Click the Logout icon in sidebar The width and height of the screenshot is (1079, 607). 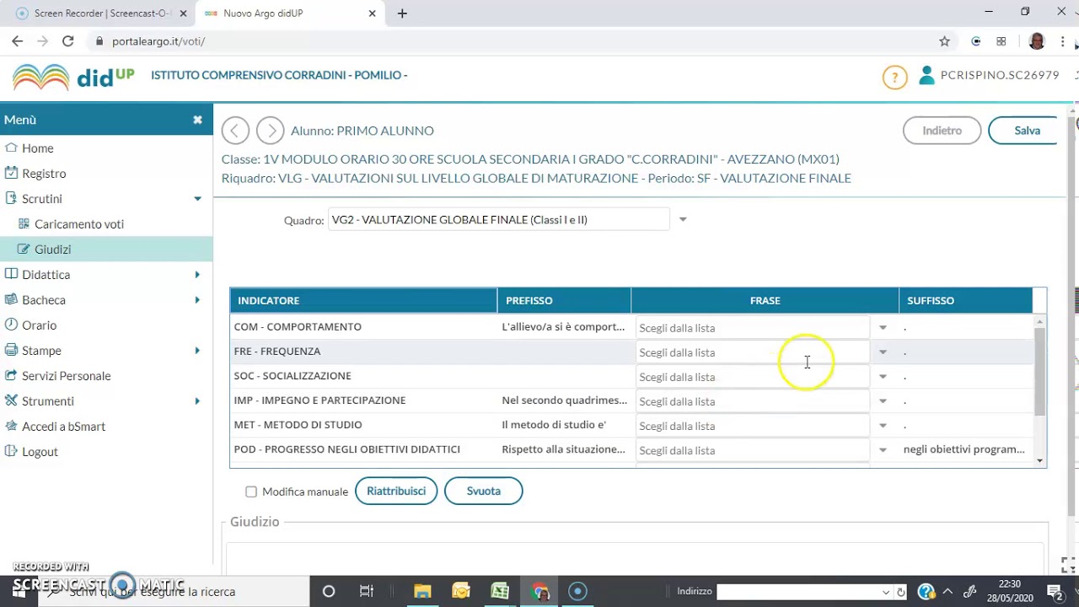11,451
